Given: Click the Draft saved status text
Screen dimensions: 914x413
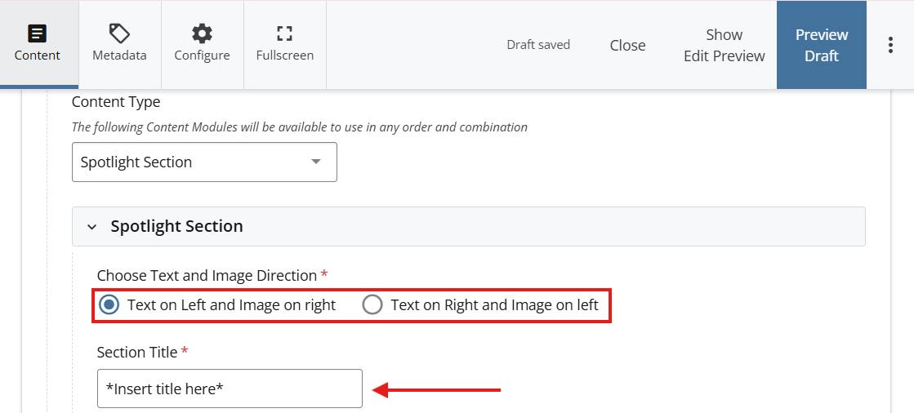Looking at the screenshot, I should (x=538, y=45).
